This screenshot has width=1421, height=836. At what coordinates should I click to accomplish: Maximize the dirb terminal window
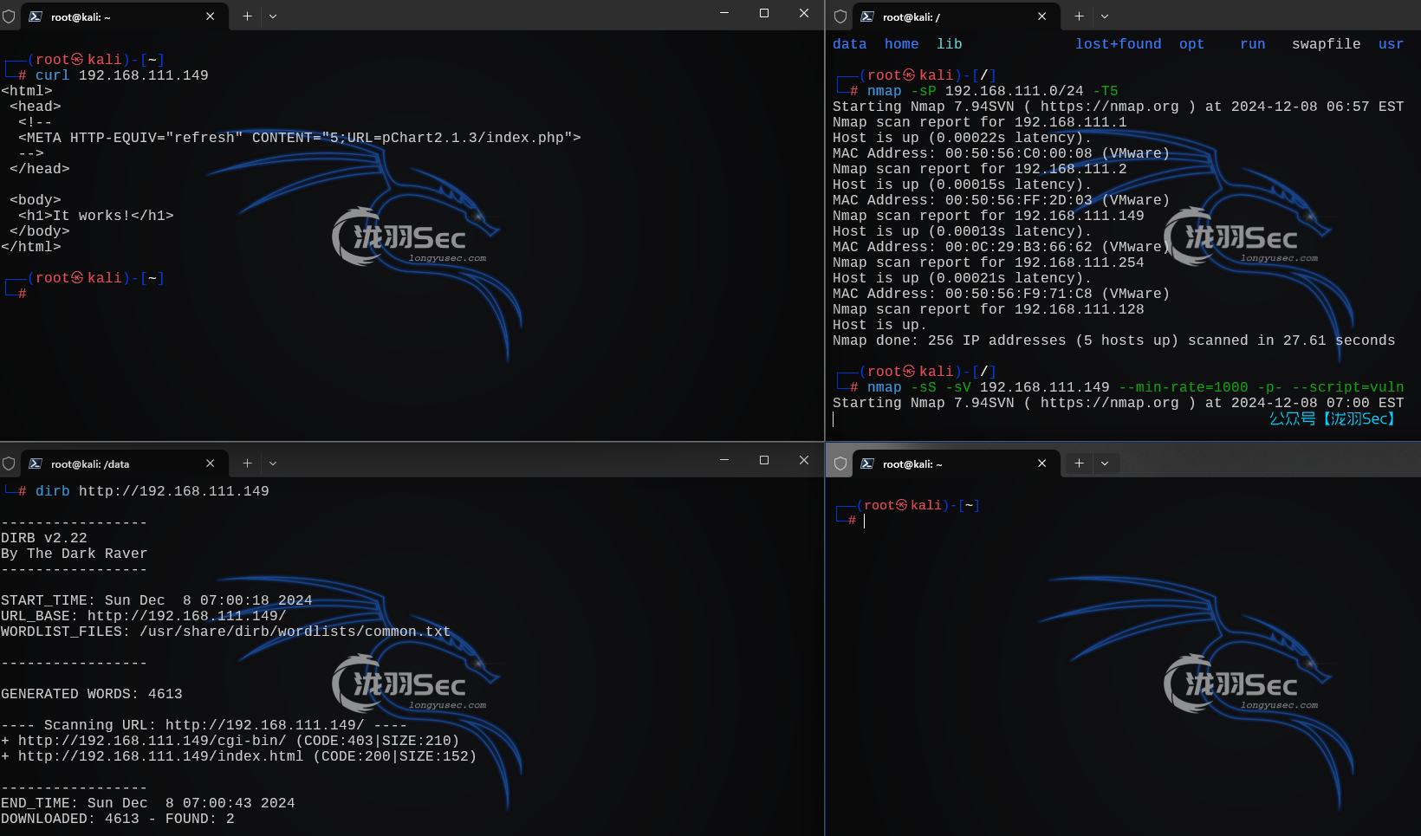(764, 460)
